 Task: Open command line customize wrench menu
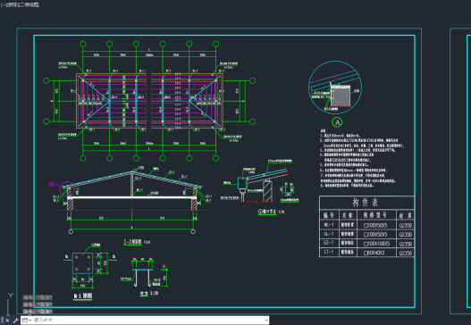tap(15, 321)
